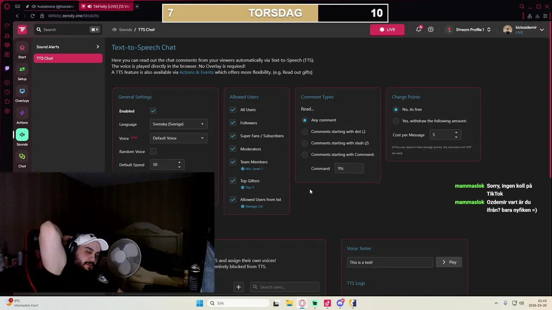Screen dimensions: 552x310
Task: Click the Windows Start button
Action: 200,303
